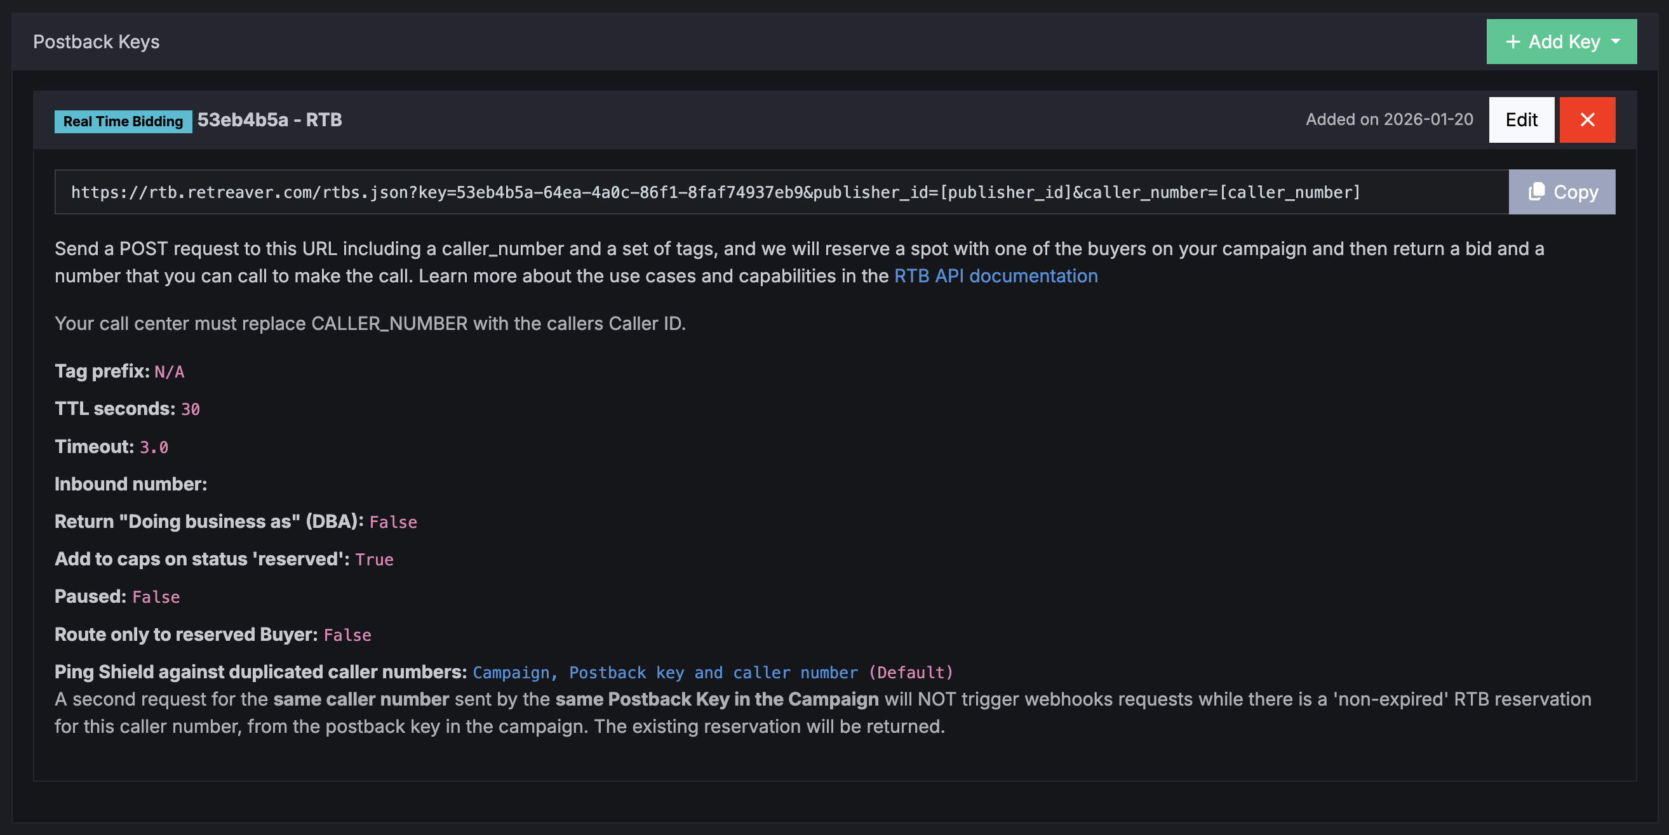
Task: Click the Add to caps True value
Action: pos(375,560)
